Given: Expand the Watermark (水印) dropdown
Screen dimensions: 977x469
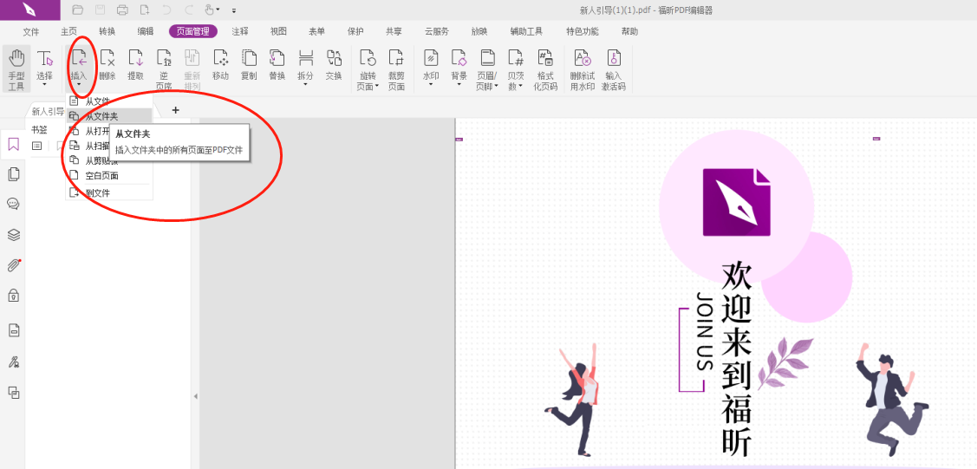Looking at the screenshot, I should 431,69.
